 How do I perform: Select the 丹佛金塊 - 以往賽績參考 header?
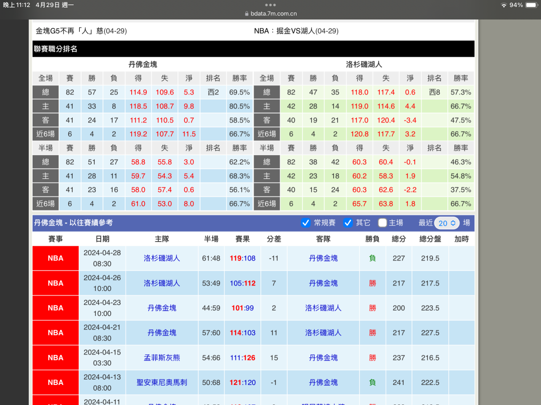coord(73,223)
